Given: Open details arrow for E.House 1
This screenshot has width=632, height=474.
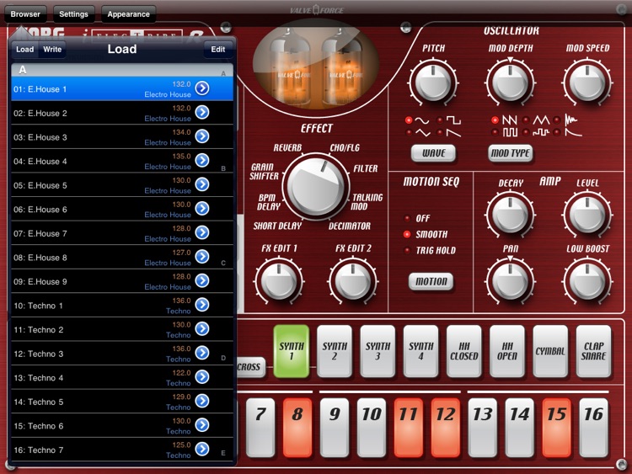Looking at the screenshot, I should [202, 88].
